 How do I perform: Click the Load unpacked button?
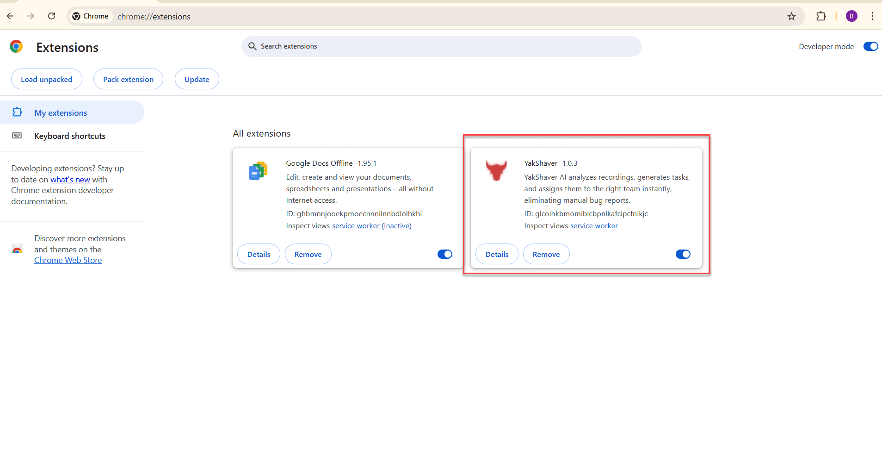(x=47, y=79)
